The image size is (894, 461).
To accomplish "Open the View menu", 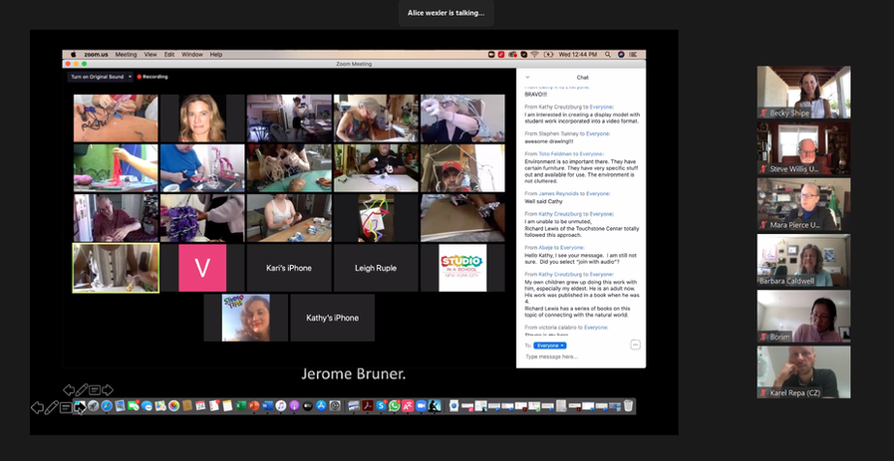I will [x=149, y=54].
